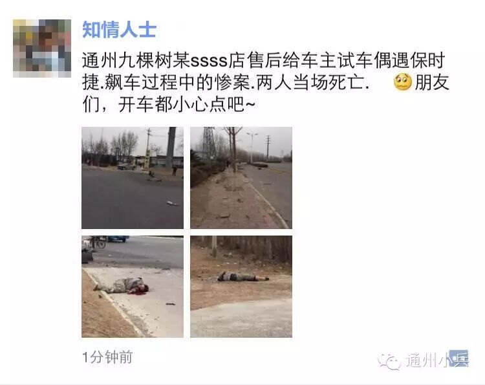Select the 通州小兵 watermark text

437,360
